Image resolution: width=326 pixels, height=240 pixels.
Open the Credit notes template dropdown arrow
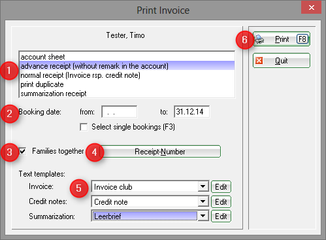pos(203,201)
